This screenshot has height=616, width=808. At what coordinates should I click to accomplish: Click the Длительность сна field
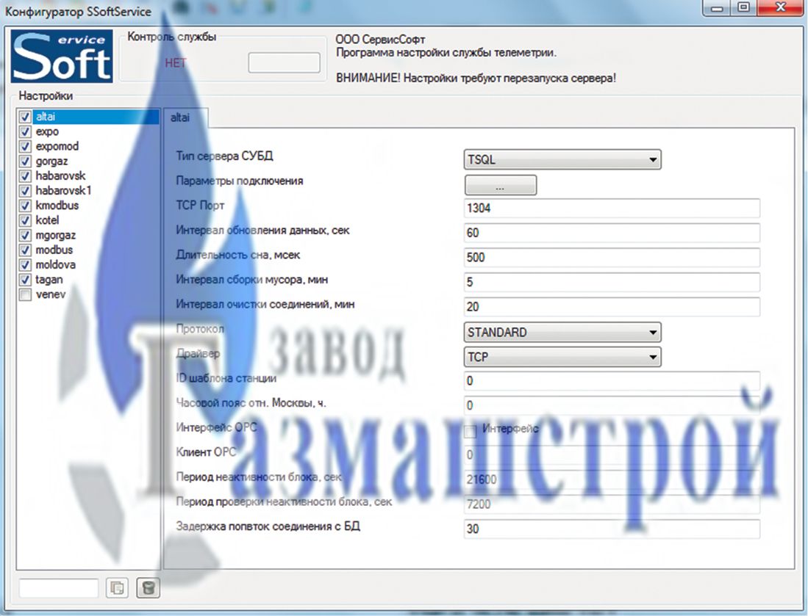point(612,257)
